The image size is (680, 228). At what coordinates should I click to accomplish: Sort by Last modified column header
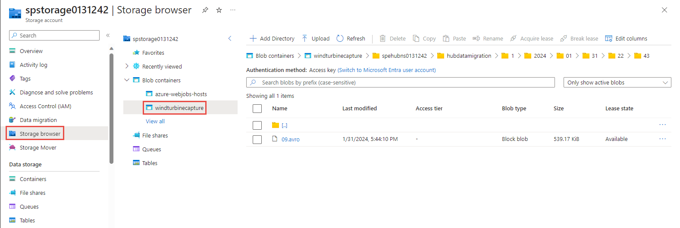click(360, 108)
